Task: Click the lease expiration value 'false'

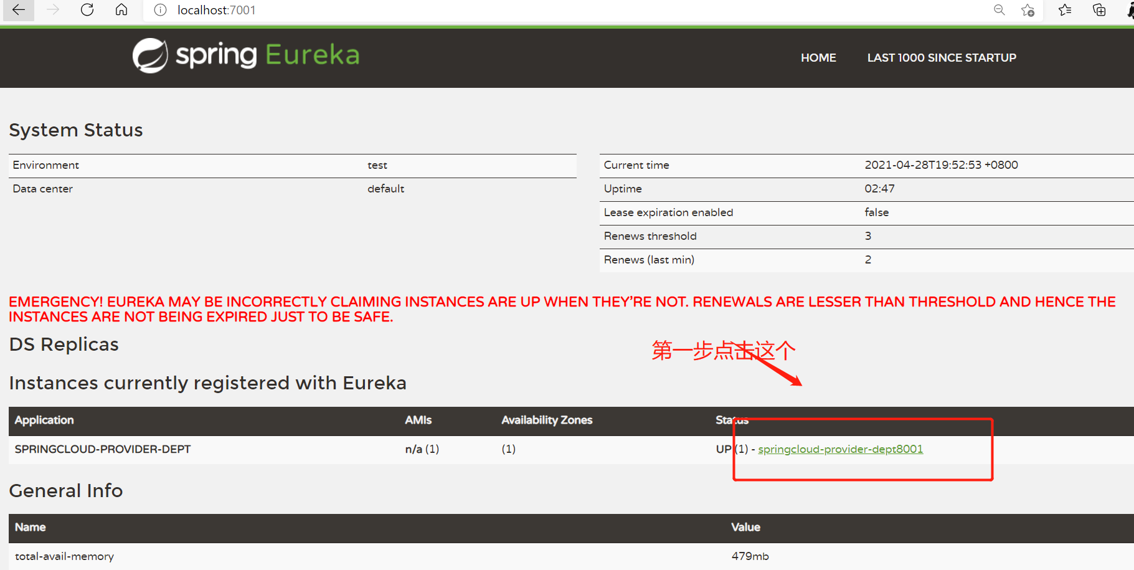Action: coord(877,212)
